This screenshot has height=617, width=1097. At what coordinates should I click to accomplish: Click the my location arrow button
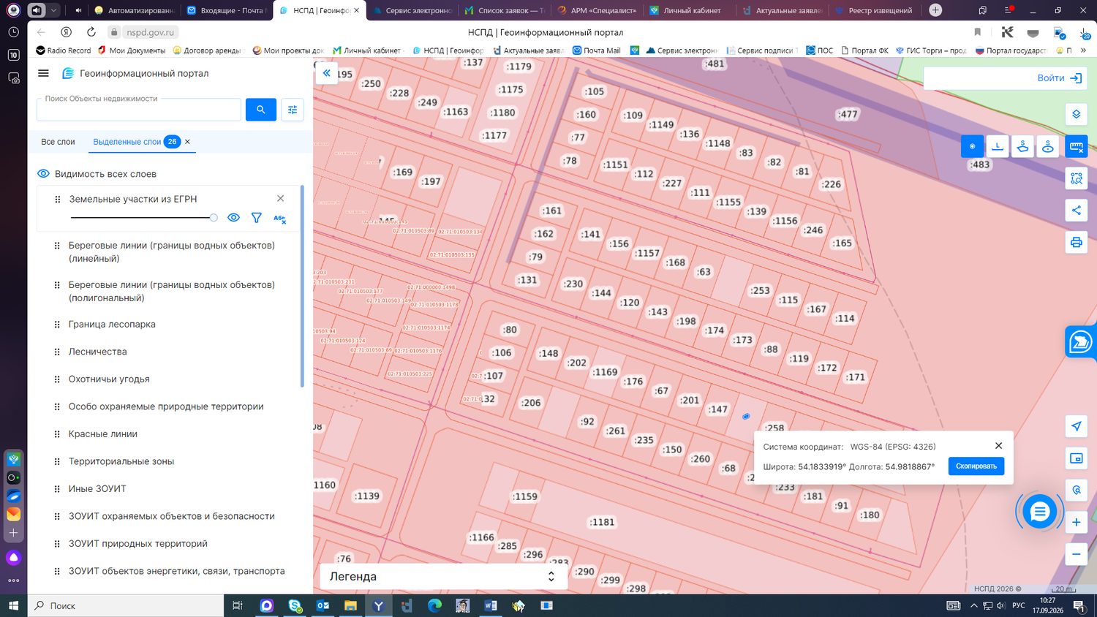(x=1076, y=426)
